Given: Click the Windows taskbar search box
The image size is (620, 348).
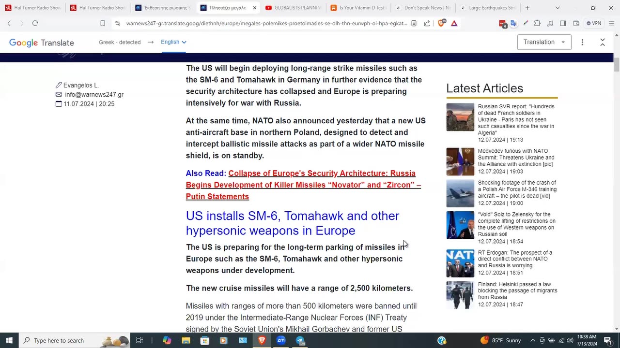Looking at the screenshot, I should [75, 340].
